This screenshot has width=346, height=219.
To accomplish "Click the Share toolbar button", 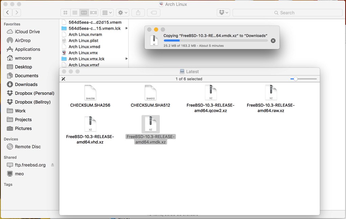I will pos(138,13).
